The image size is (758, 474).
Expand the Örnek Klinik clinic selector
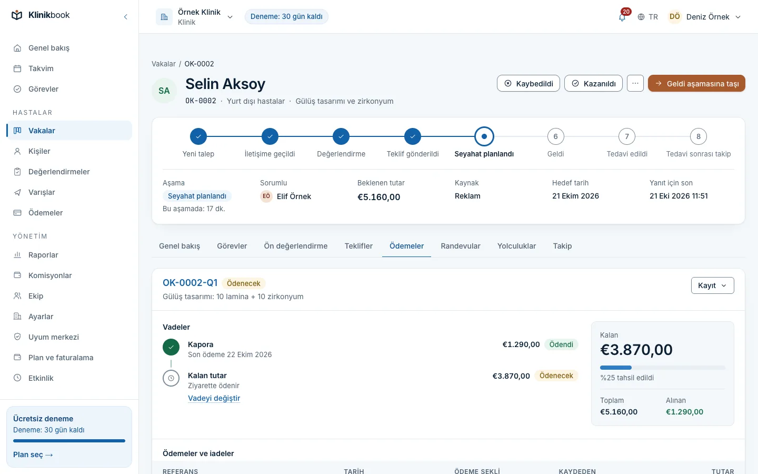[195, 17]
